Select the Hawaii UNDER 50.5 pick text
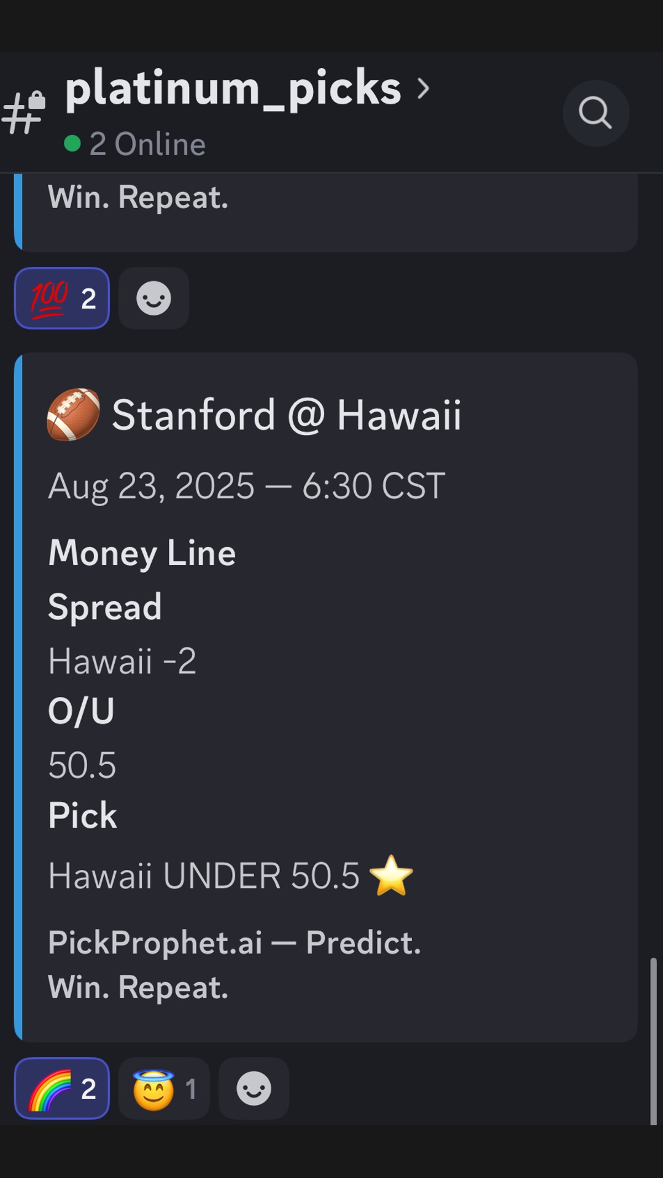 [204, 876]
